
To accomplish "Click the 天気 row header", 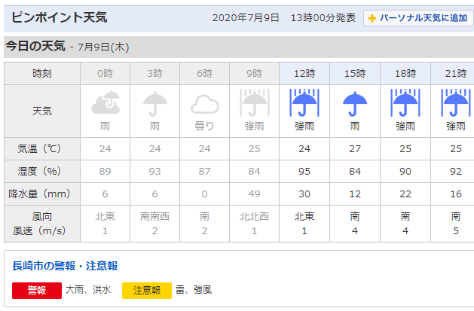I will tap(42, 111).
